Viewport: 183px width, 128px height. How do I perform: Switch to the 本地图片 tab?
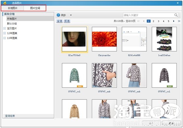pos(12,8)
